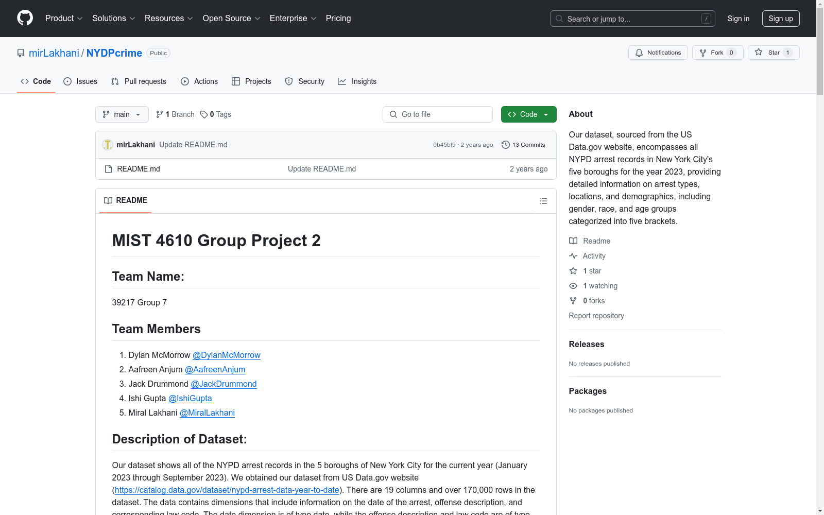Click the "No releases published" text

tap(599, 364)
